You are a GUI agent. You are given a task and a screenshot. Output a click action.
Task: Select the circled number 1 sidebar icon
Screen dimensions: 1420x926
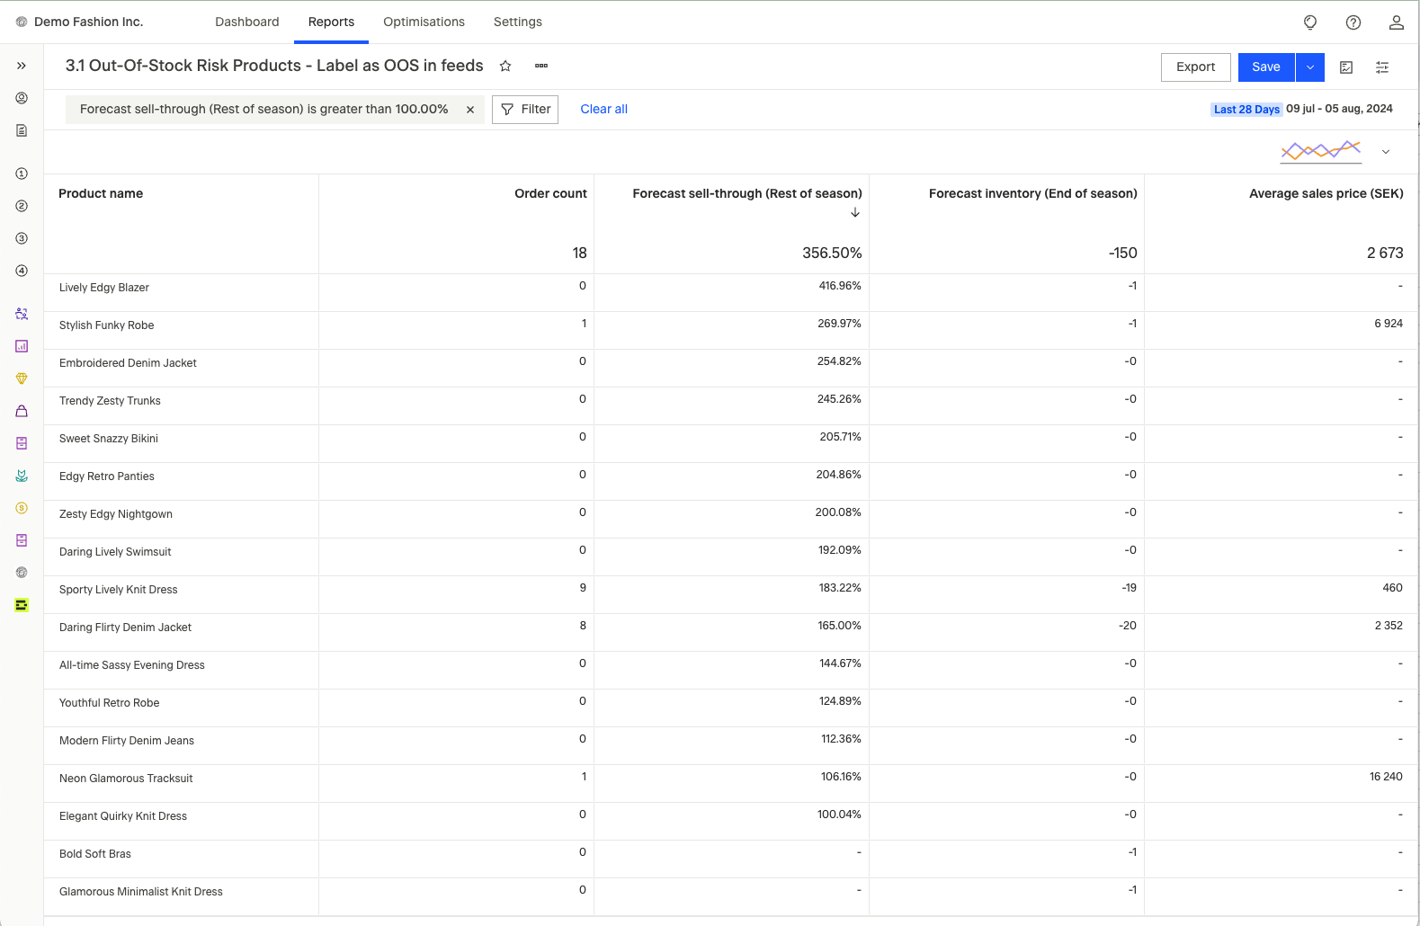[x=22, y=174]
